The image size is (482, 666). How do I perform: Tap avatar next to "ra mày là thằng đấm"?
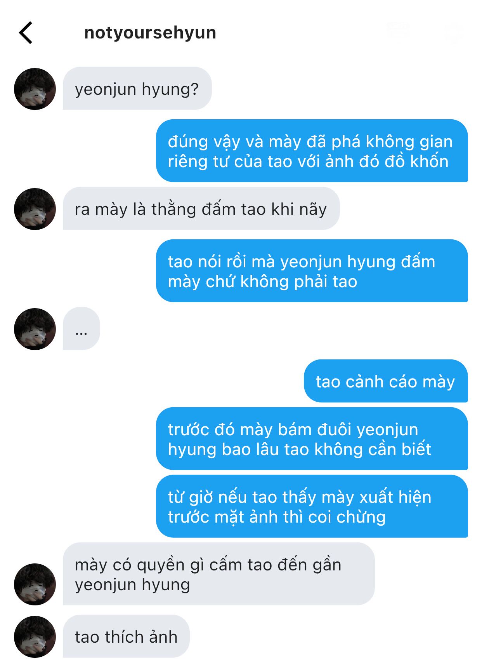click(x=35, y=209)
